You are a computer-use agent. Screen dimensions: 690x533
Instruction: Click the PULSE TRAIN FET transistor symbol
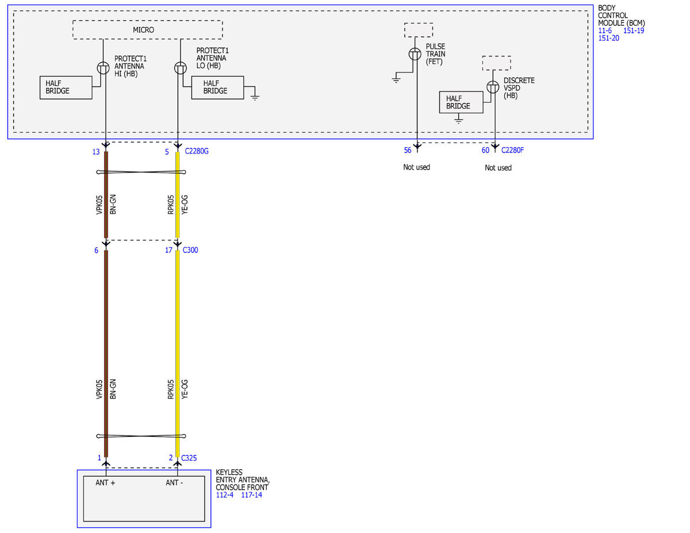point(415,54)
